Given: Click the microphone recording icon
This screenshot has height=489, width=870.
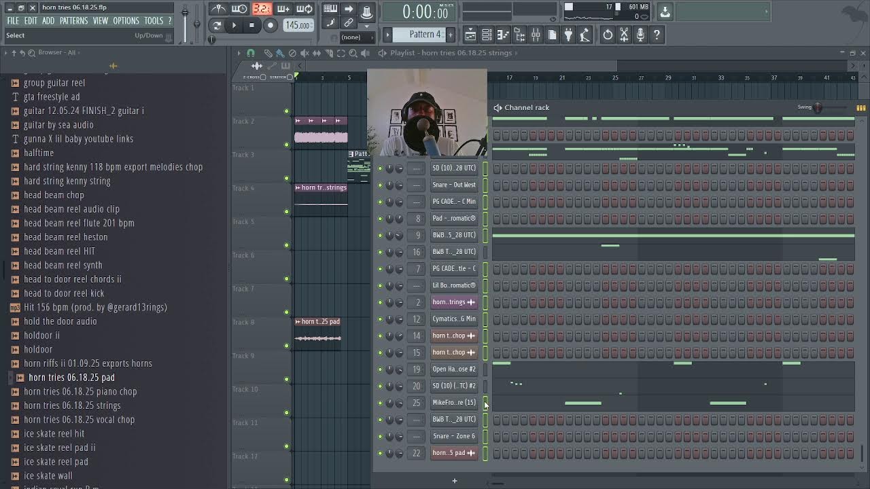Looking at the screenshot, I should pyautogui.click(x=640, y=35).
